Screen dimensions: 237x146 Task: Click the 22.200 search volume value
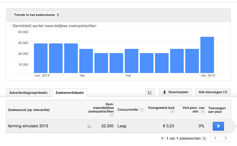pyautogui.click(x=107, y=126)
